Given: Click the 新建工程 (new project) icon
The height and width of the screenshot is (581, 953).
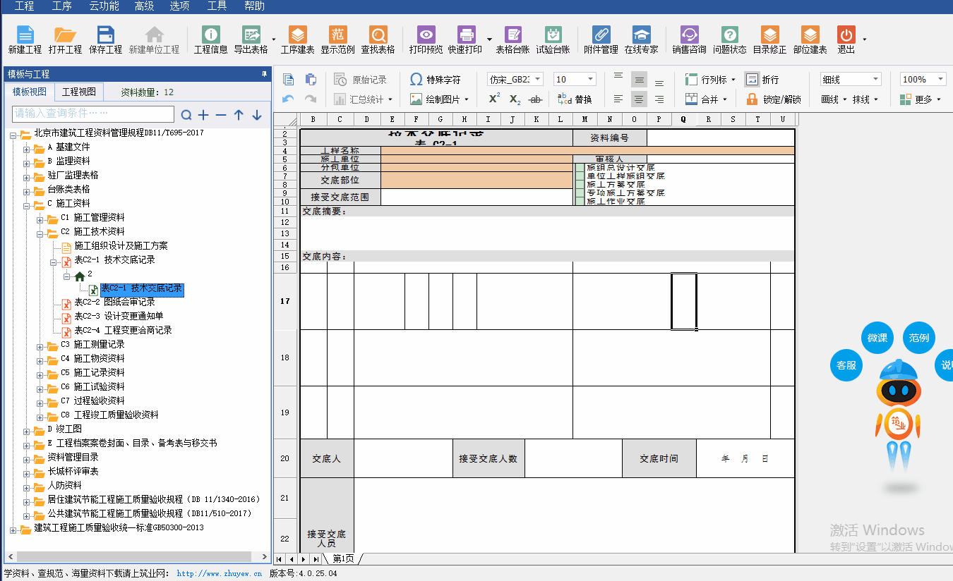Looking at the screenshot, I should pyautogui.click(x=25, y=39).
